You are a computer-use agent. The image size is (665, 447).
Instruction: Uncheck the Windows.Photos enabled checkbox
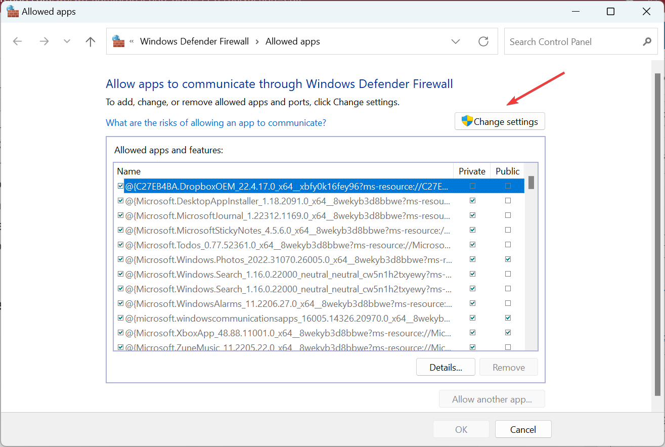(120, 259)
